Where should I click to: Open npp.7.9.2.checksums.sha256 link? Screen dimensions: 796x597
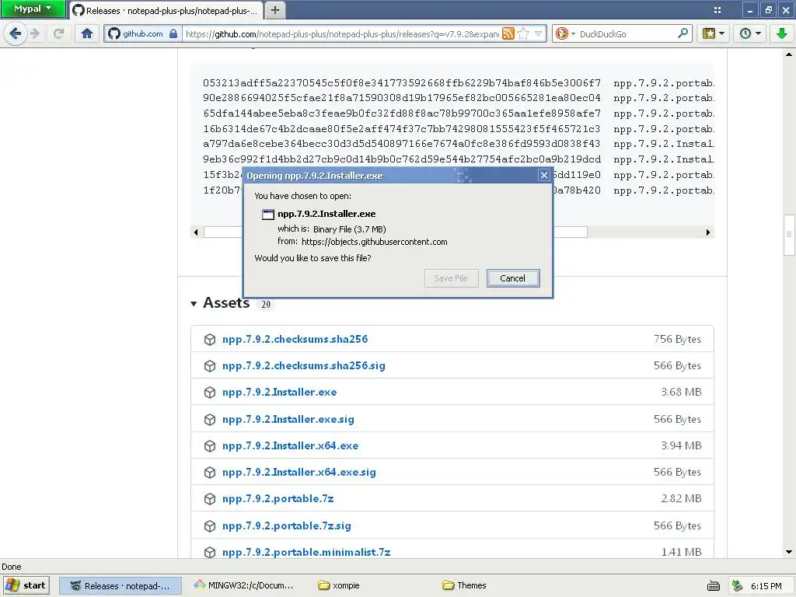295,339
